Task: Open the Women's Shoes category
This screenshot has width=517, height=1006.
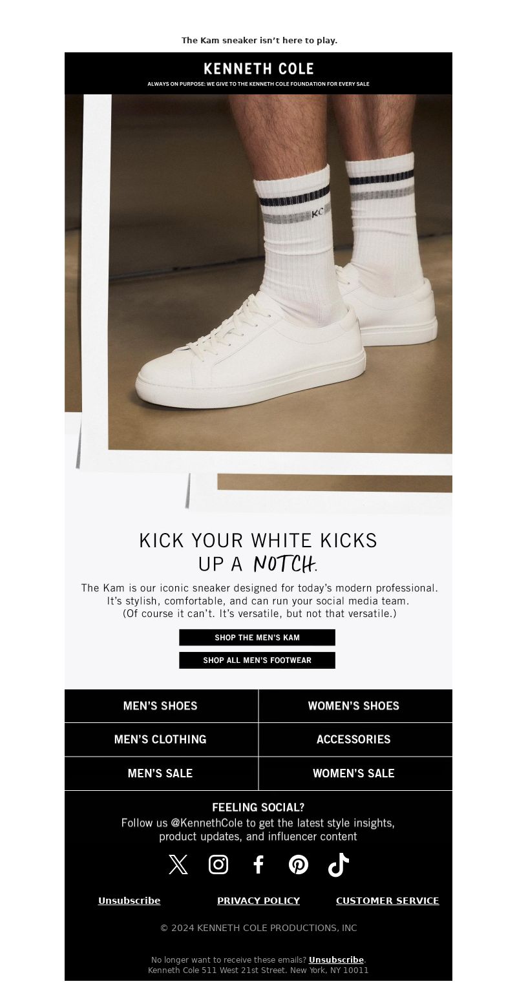Action: tap(355, 706)
